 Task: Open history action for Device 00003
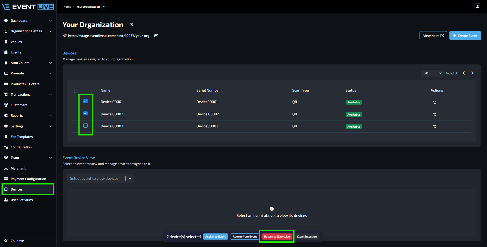pyautogui.click(x=435, y=127)
